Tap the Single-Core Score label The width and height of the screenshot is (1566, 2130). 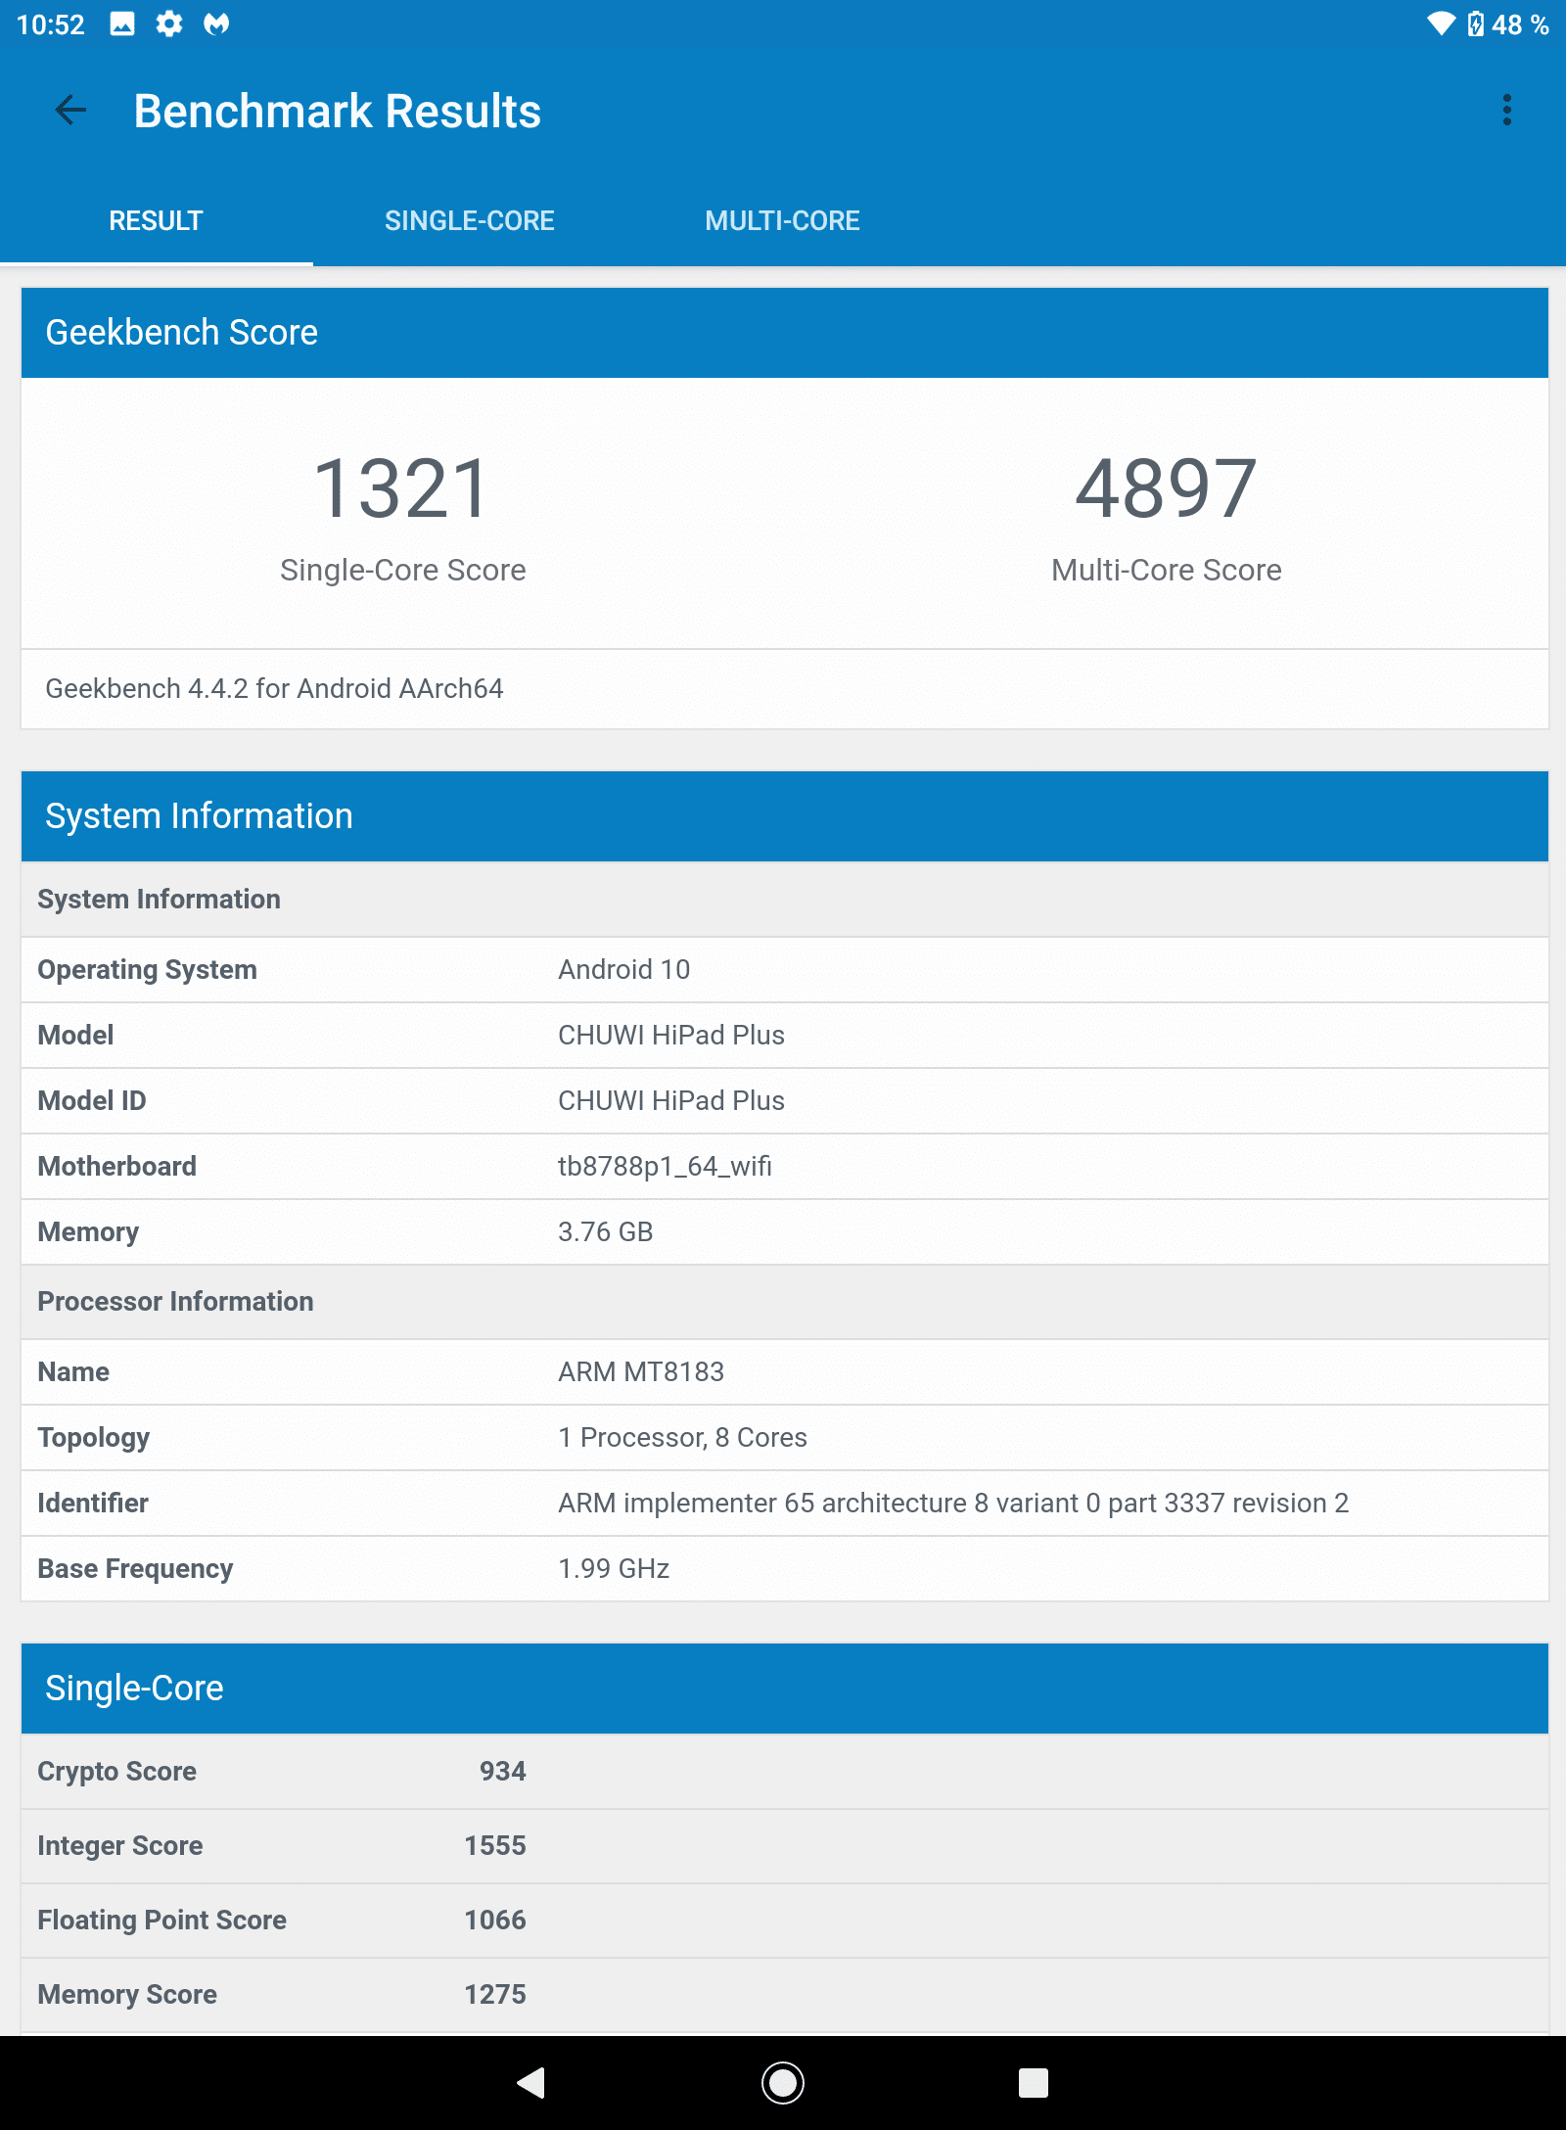tap(403, 570)
